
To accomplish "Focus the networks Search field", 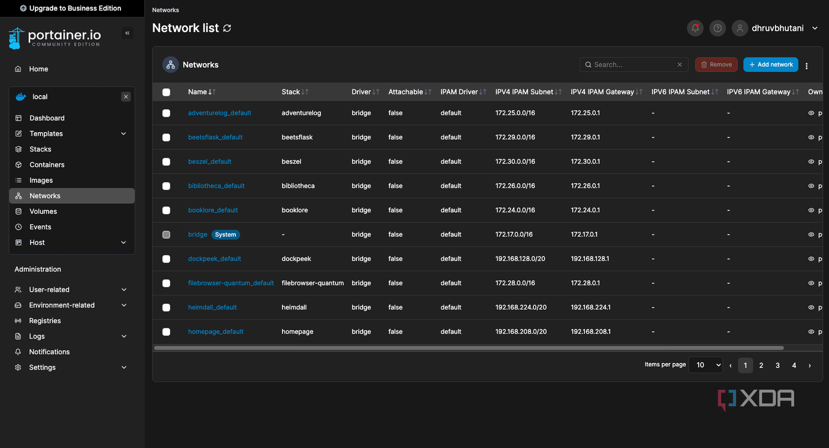I will (634, 65).
